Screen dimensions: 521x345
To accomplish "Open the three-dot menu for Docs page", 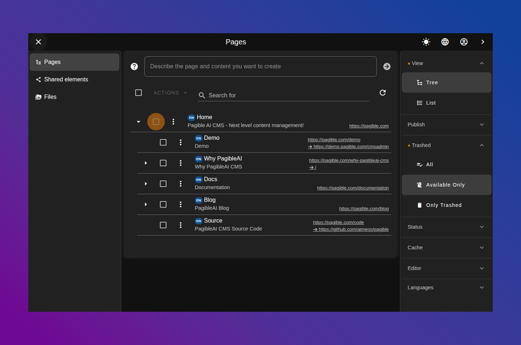I will tap(180, 184).
